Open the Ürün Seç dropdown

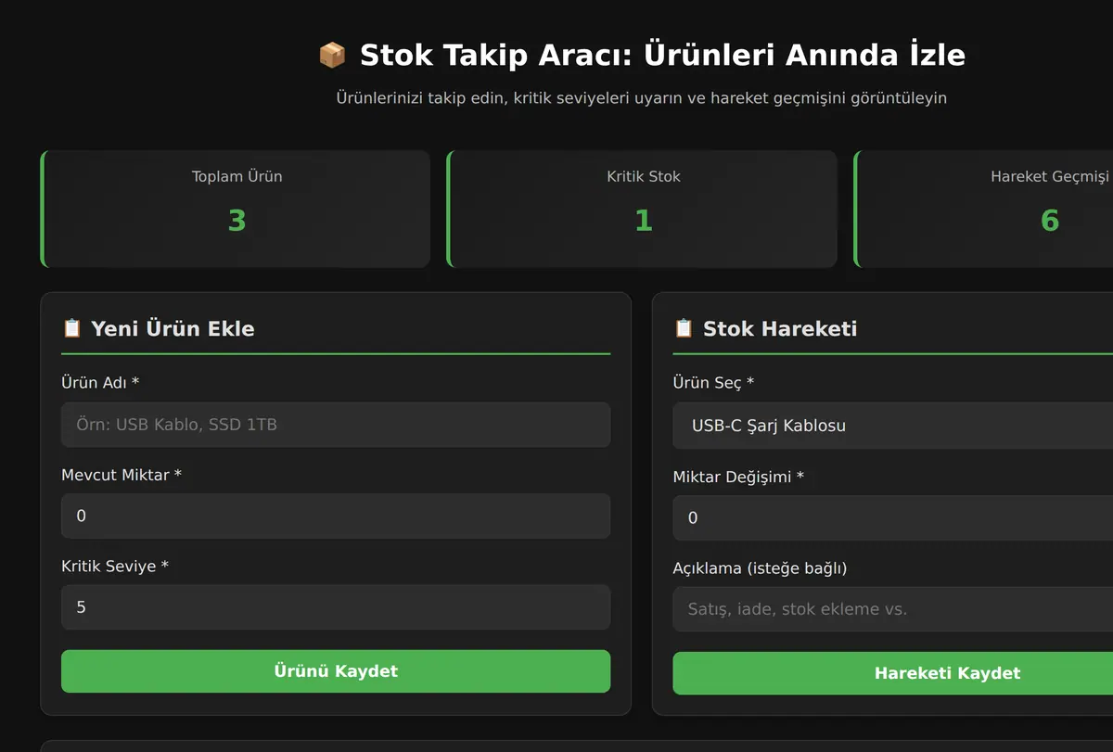click(x=893, y=426)
